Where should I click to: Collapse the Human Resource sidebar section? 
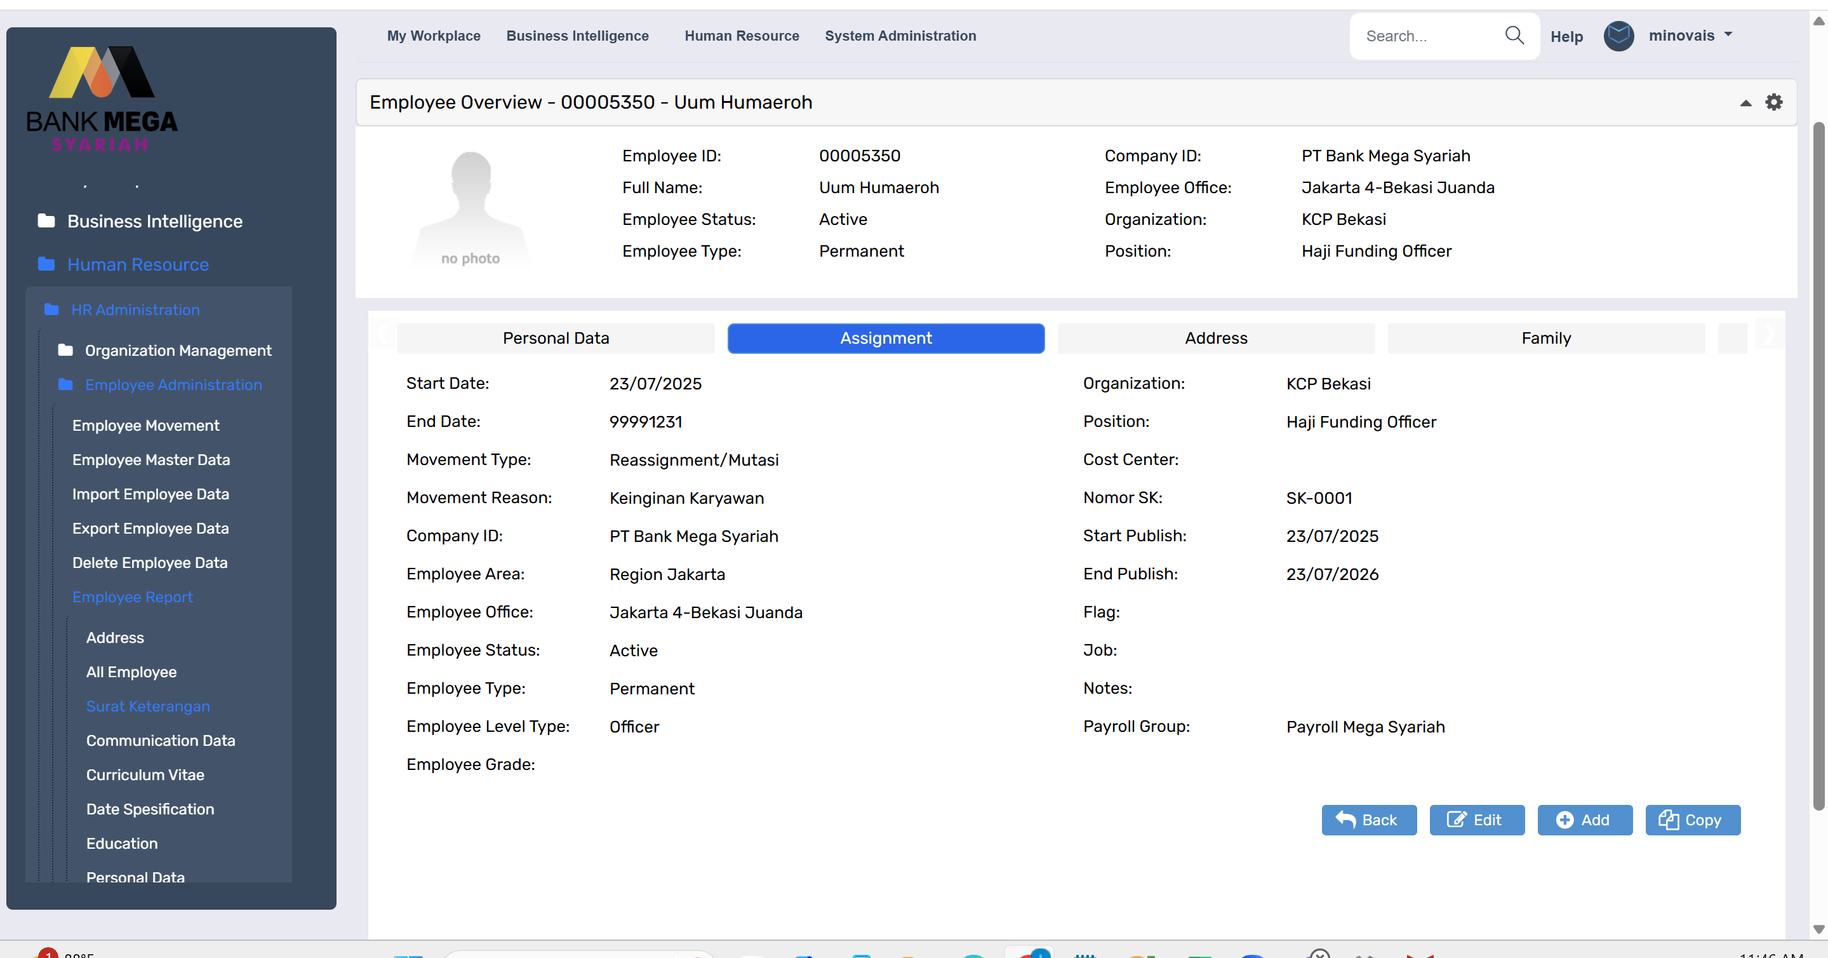(138, 265)
